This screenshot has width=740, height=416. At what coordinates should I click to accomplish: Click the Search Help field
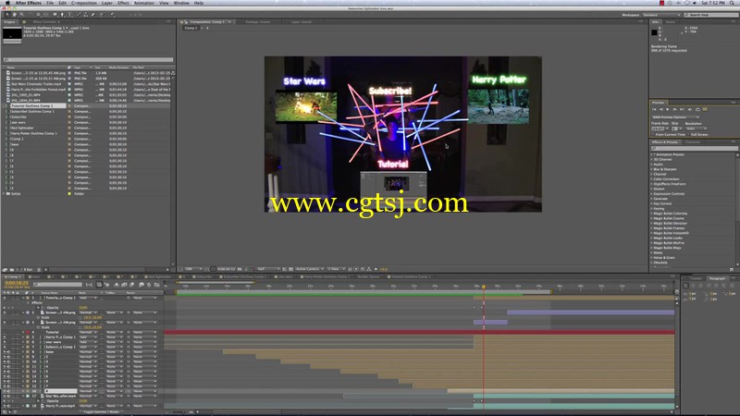click(710, 15)
